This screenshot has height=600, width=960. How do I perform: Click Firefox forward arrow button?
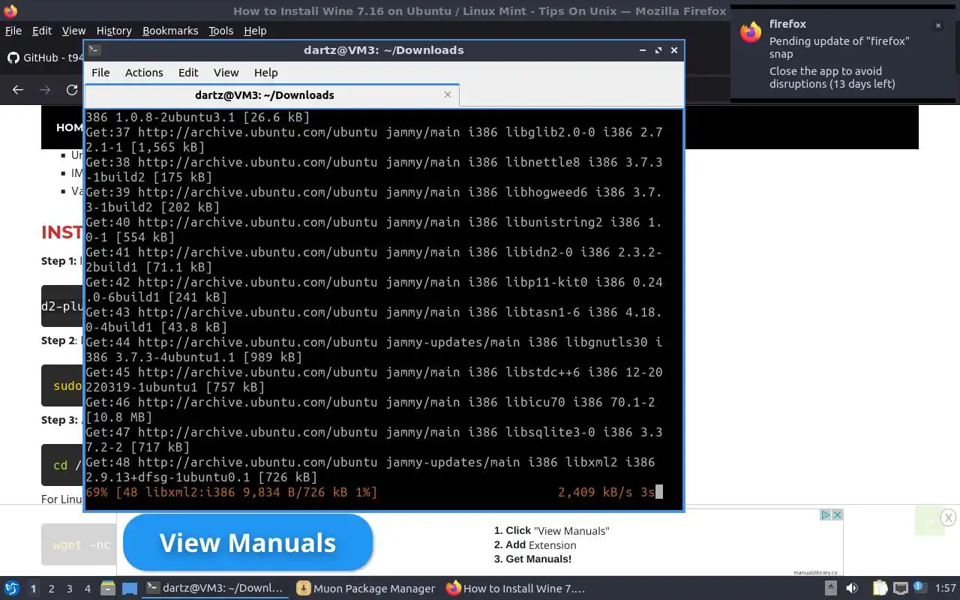click(45, 90)
